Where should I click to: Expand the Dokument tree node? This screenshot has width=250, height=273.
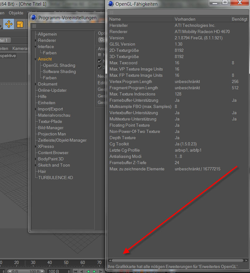point(36,84)
